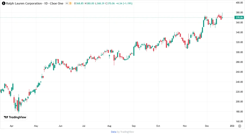Click the 340.00 price axis label
The width and height of the screenshot is (245, 135).
point(239,32)
